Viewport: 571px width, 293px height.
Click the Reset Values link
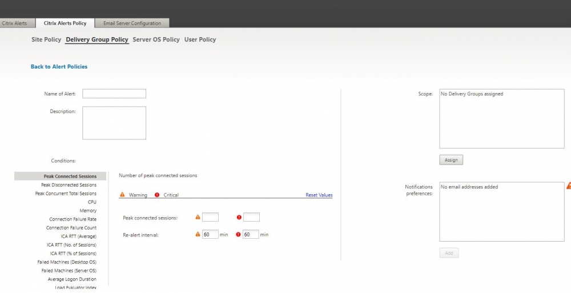319,195
